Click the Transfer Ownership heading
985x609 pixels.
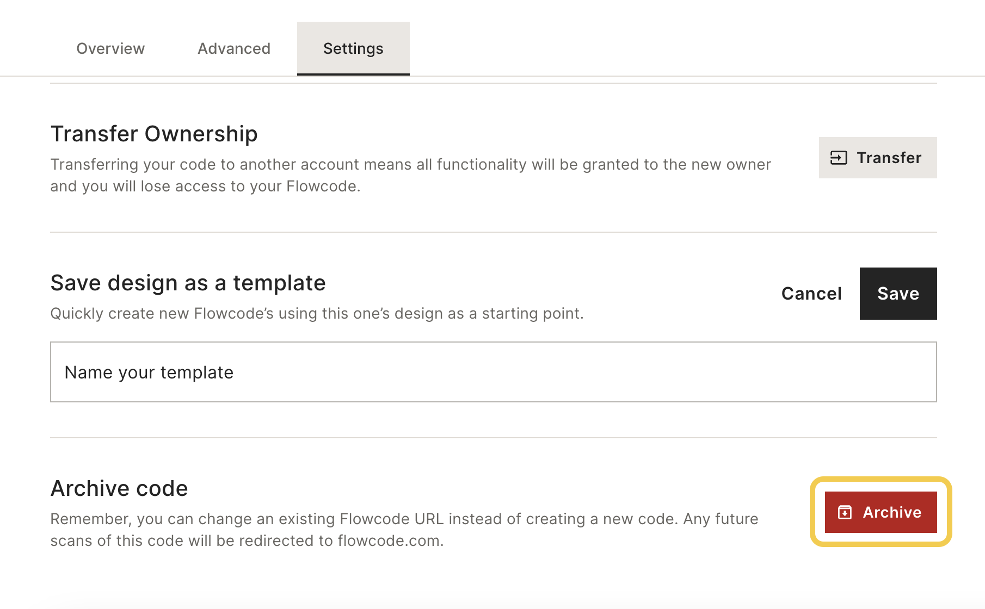(154, 134)
